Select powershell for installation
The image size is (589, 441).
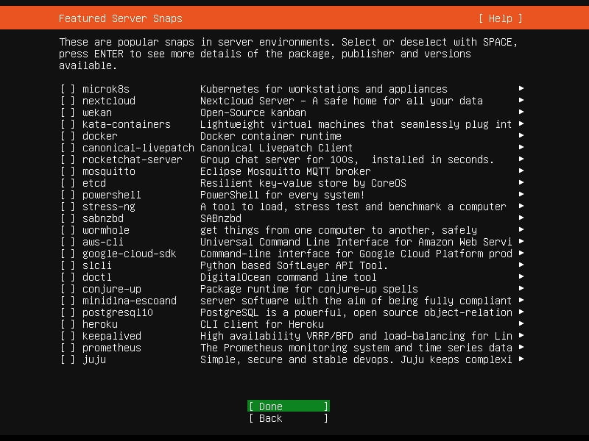(67, 195)
